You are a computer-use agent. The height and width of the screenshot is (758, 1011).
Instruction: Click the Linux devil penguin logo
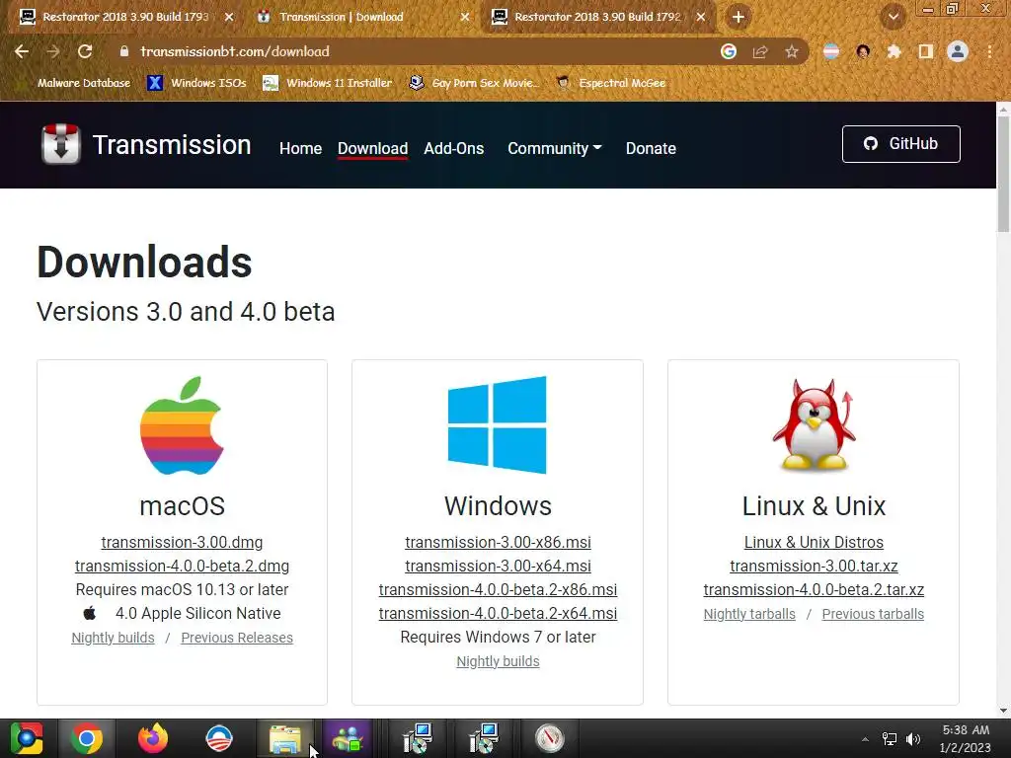click(x=814, y=424)
